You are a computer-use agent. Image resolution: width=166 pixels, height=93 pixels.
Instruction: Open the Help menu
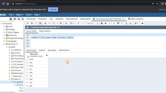(37, 15)
